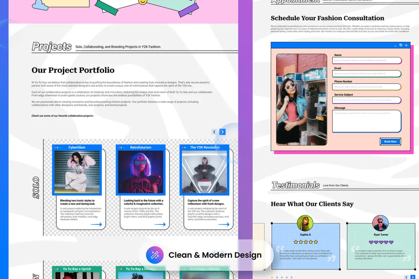
Task: Click the Our Project Portfolio heading
Action: (x=73, y=70)
